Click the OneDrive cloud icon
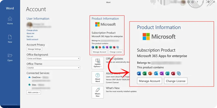 tap(29, 77)
